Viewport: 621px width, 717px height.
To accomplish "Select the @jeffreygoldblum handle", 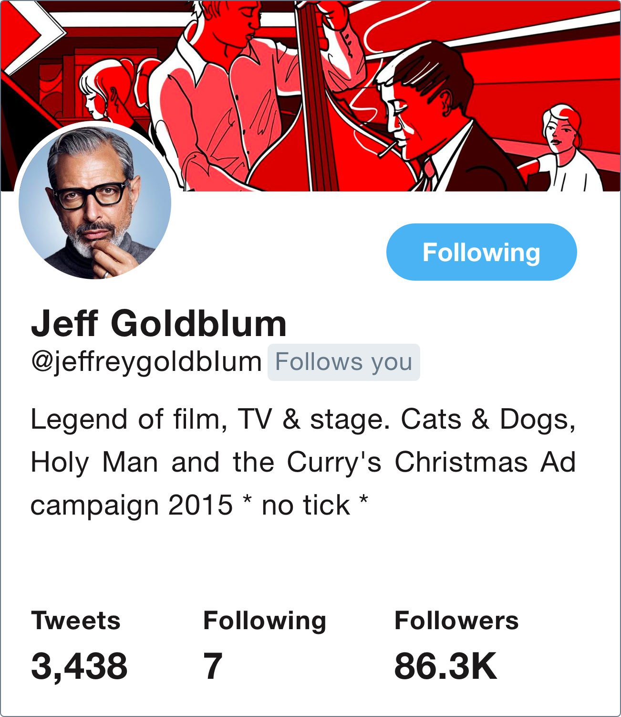I will click(x=146, y=362).
